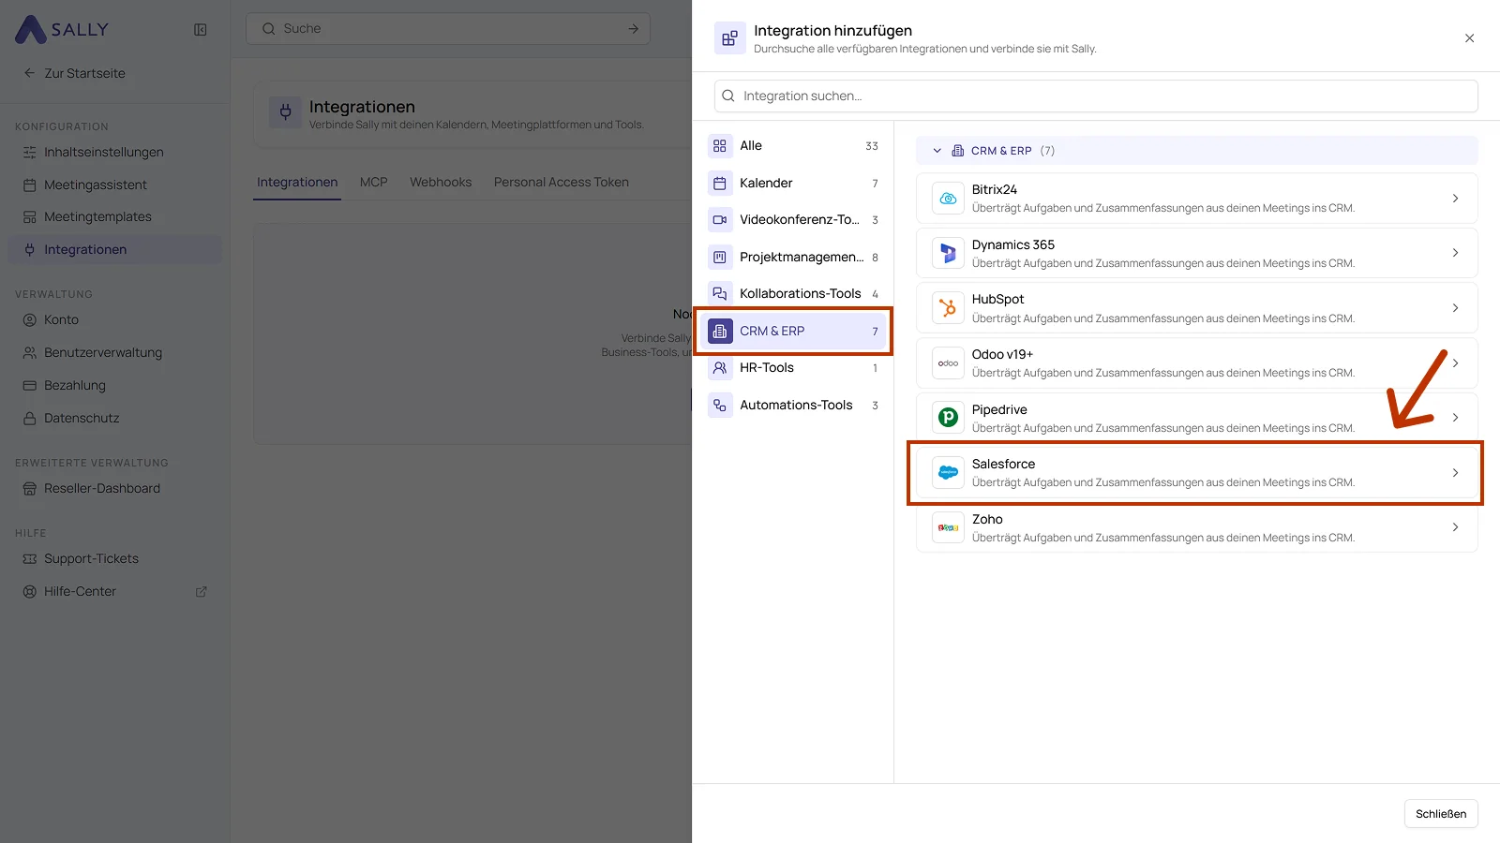Open Reseller-Dashboard in sidebar
The height and width of the screenshot is (843, 1500).
(114, 489)
